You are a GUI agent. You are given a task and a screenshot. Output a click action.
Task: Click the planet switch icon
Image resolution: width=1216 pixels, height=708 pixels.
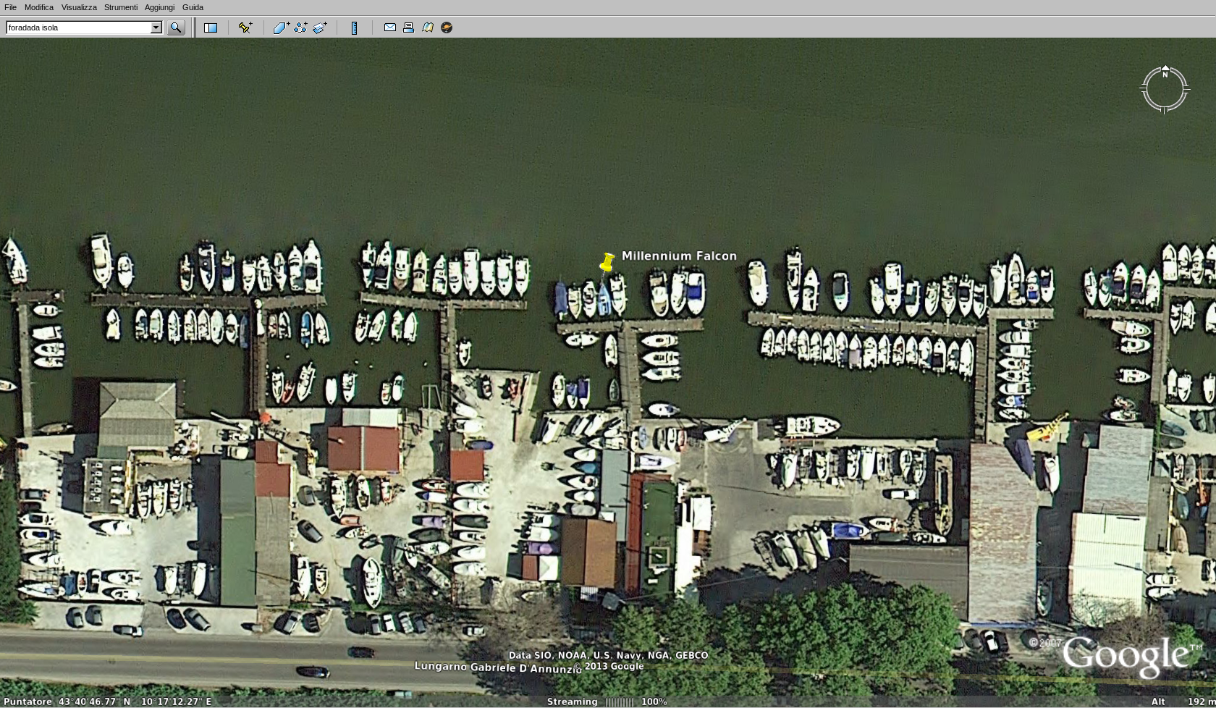(447, 28)
